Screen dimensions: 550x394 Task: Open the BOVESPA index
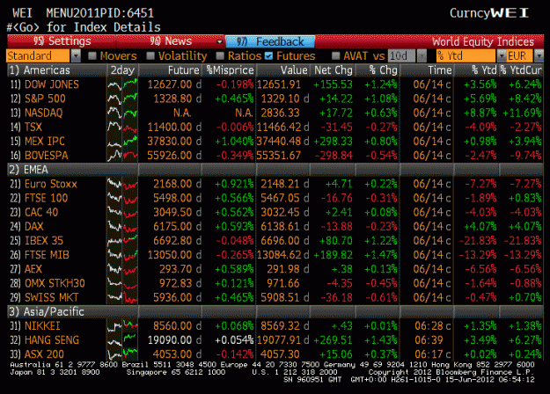coord(47,156)
